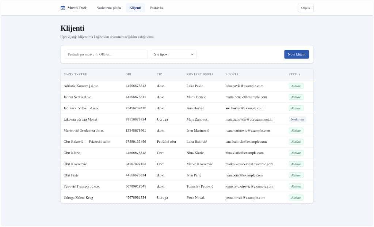Click the Odjava logout button

point(305,8)
